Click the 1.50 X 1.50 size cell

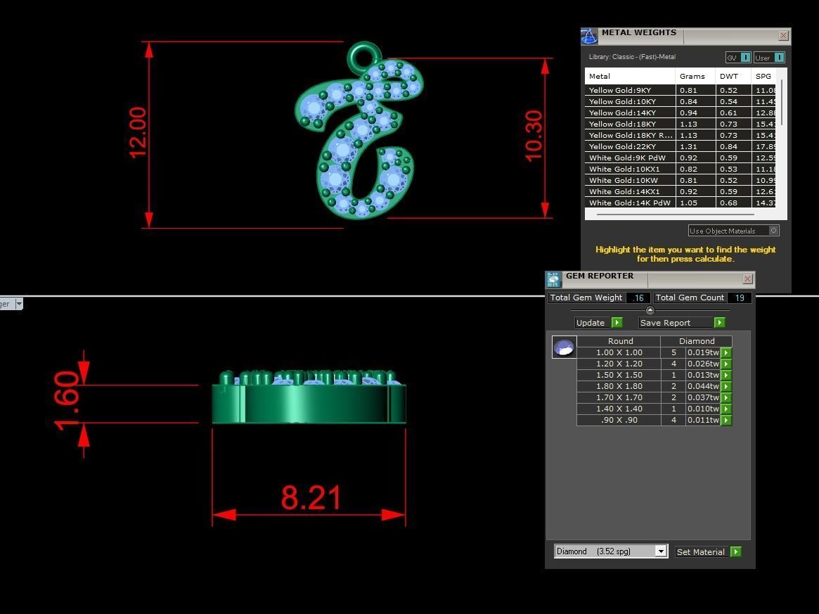coord(619,375)
